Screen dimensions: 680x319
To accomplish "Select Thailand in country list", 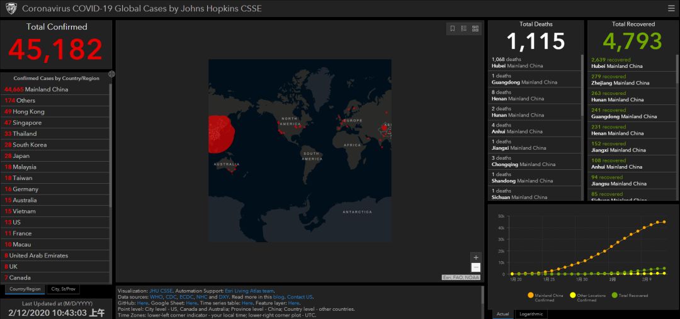I will click(x=55, y=133).
